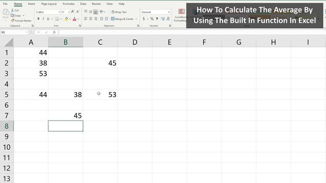Activate the Format Painter brush

click(12, 20)
